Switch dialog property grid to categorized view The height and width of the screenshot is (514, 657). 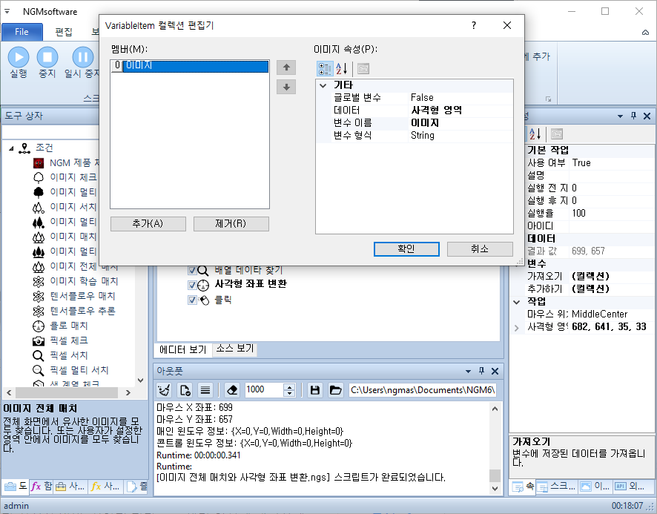tap(325, 68)
